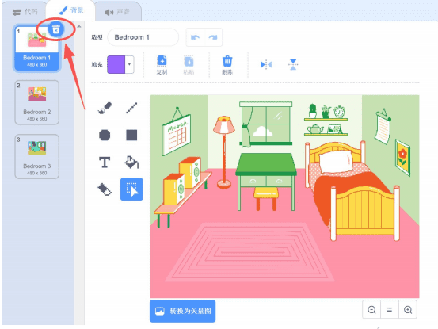The height and width of the screenshot is (329, 438).
Task: Choose the Circle shape tool
Action: coord(105,135)
